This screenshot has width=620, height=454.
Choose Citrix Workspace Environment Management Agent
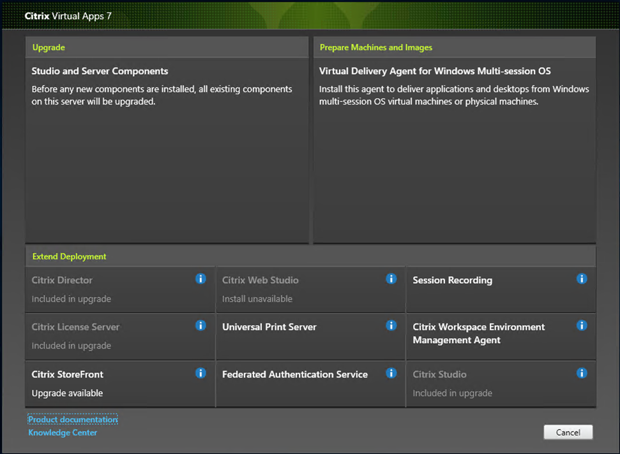pyautogui.click(x=501, y=337)
